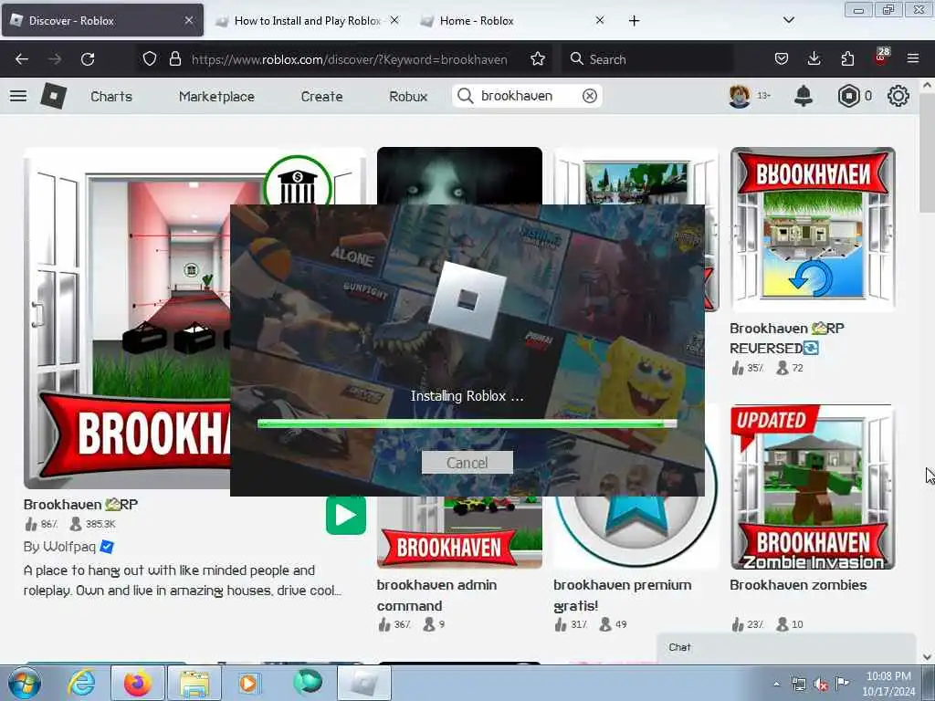Open Windows Explorer folder in taskbar

[x=194, y=683]
